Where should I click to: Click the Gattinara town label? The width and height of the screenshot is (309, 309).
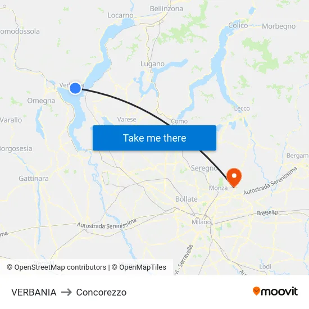[34, 179]
